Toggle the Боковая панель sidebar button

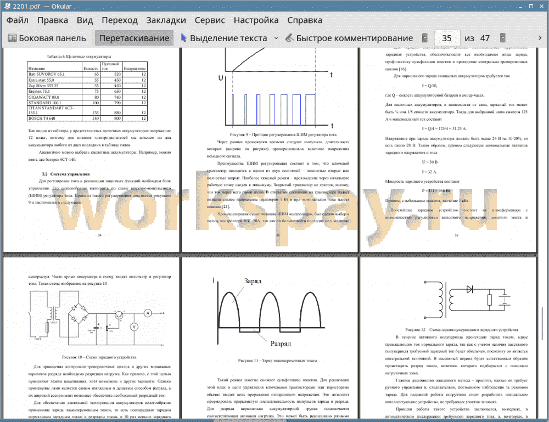pyautogui.click(x=47, y=38)
